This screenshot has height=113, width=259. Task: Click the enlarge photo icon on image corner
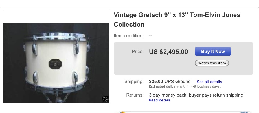click(105, 99)
